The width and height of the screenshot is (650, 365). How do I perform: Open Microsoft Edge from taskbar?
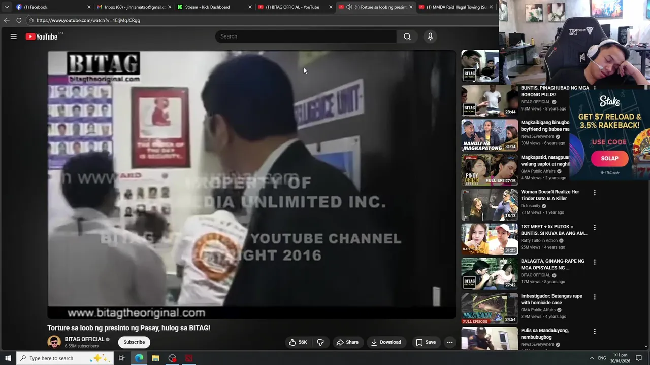139,358
